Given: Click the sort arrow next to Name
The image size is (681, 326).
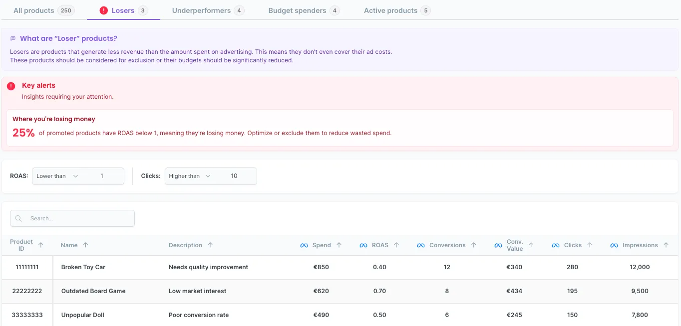Looking at the screenshot, I should [85, 245].
